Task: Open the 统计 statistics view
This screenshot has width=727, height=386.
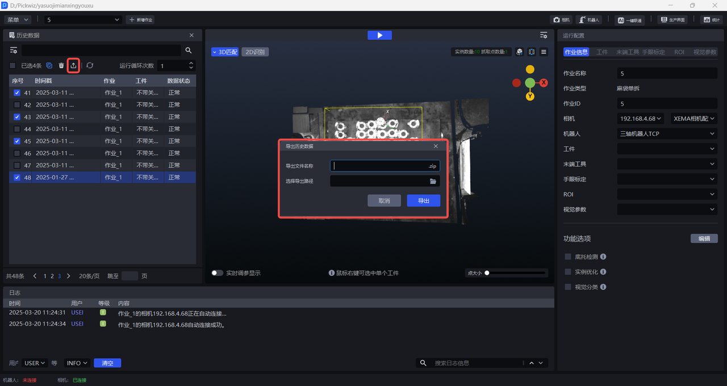Action: point(711,20)
